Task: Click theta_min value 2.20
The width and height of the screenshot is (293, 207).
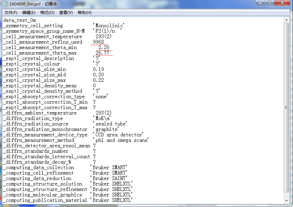Action: tap(104, 47)
